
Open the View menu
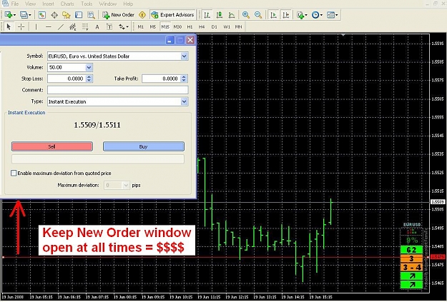(31, 4)
